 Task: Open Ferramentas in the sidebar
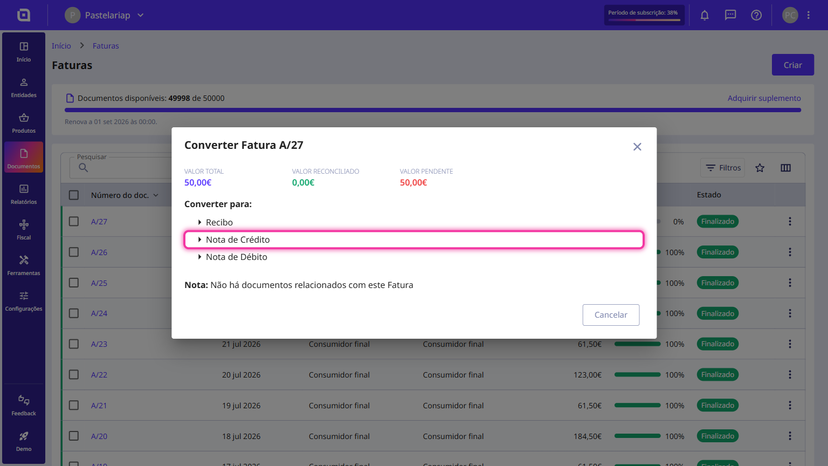tap(24, 266)
